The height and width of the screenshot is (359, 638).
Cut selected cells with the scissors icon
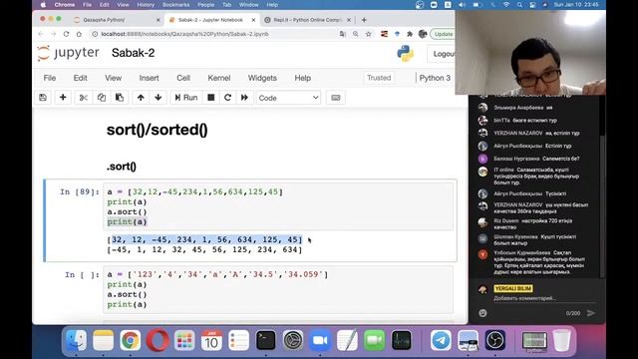coord(84,98)
